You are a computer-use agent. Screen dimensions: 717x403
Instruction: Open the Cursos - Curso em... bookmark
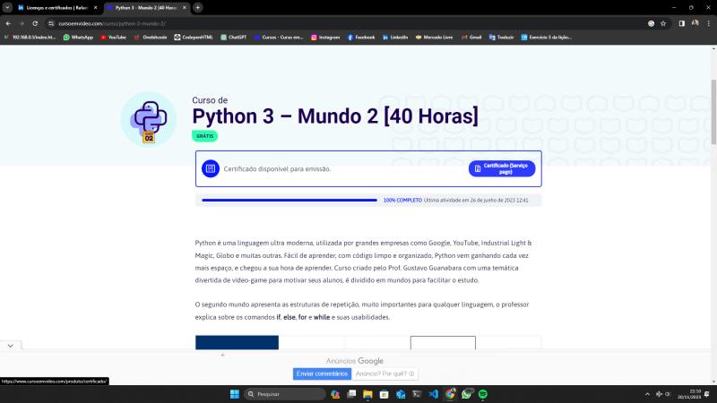[279, 38]
